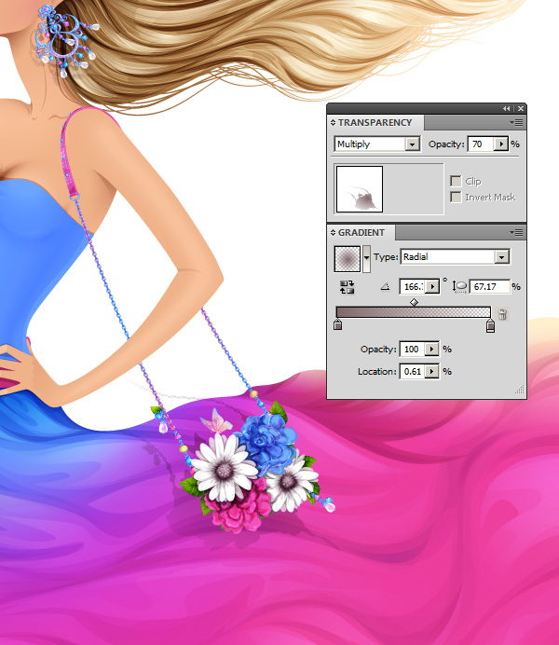Open the Transparency panel options menu

tap(518, 122)
